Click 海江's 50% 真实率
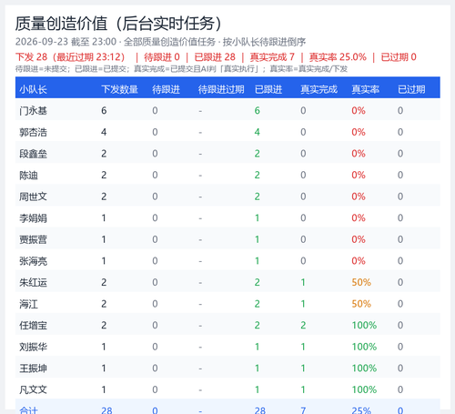 361,304
